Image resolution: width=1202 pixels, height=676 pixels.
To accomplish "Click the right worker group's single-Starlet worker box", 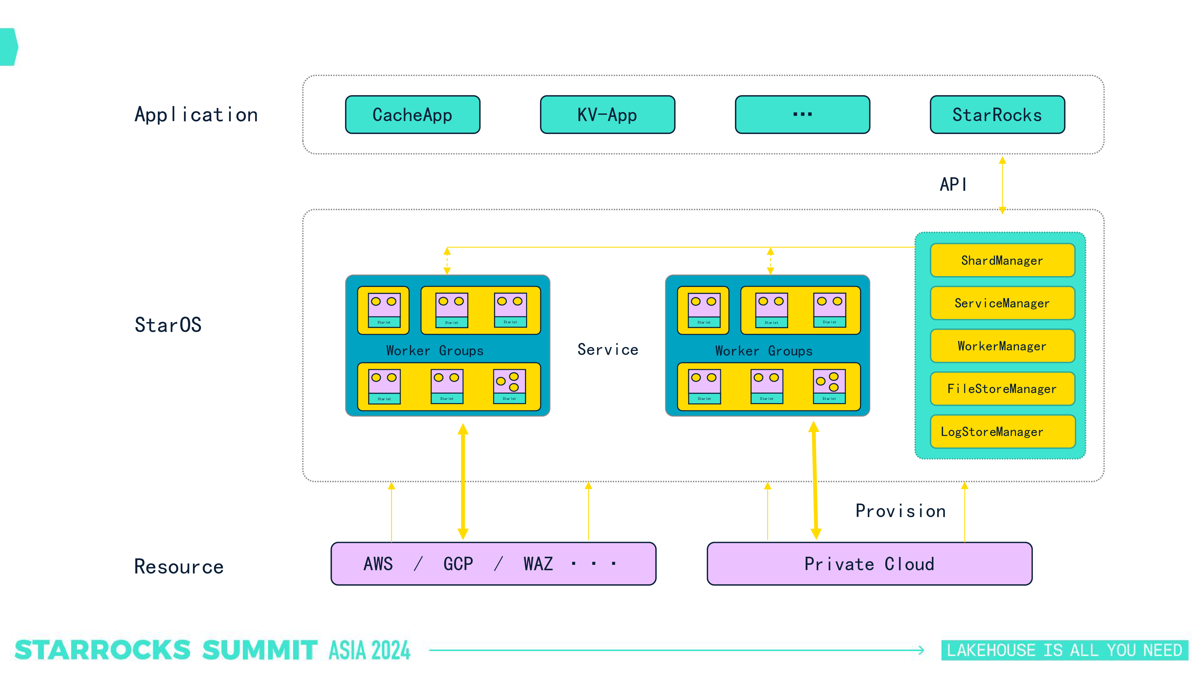I will point(703,310).
